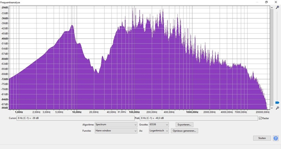Screen dimensions: 281x149
Task: Click the blue vertical zoom slider handle
Action: pos(277,102)
